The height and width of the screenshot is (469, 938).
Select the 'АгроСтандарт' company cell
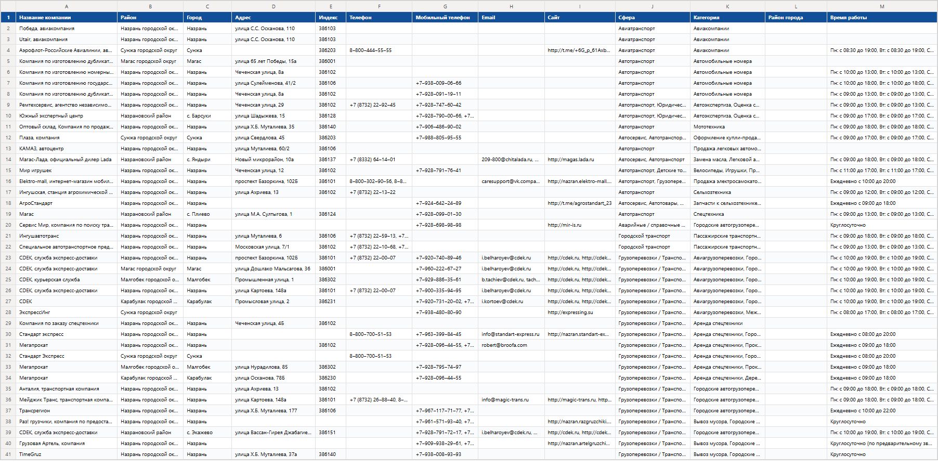[x=67, y=203]
